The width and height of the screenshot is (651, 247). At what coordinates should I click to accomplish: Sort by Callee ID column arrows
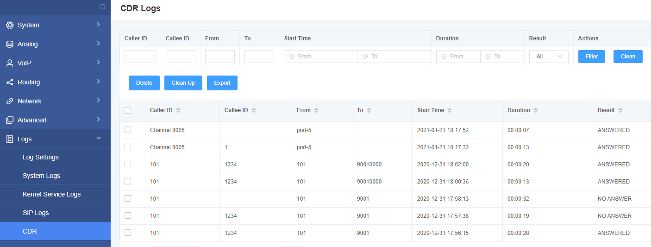click(254, 110)
